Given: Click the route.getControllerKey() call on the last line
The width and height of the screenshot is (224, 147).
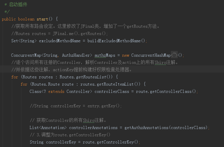Looking at the screenshot, I should click(110, 142).
